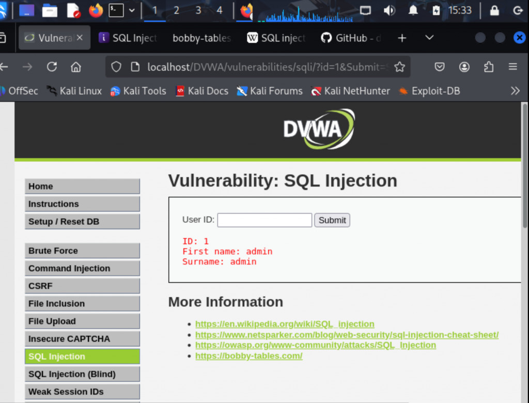Viewport: 529px width, 403px height.
Task: Open the Pocket save icon
Action: (x=439, y=67)
